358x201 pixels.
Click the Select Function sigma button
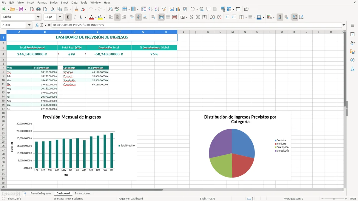(41, 25)
